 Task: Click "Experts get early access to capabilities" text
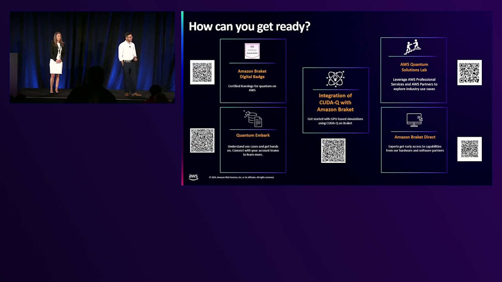point(415,148)
